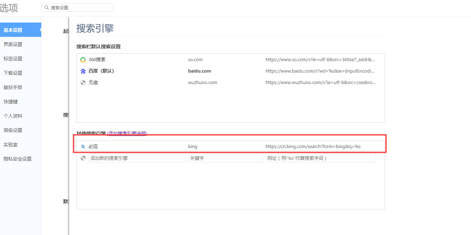Select the 必应 bing search engine row

click(230, 147)
